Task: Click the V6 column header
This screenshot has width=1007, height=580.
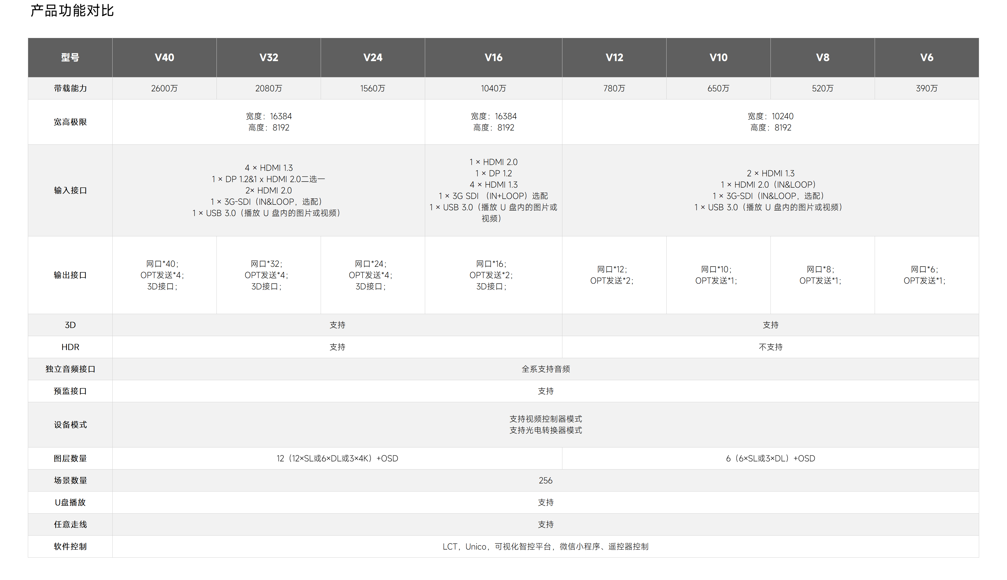Action: (927, 57)
